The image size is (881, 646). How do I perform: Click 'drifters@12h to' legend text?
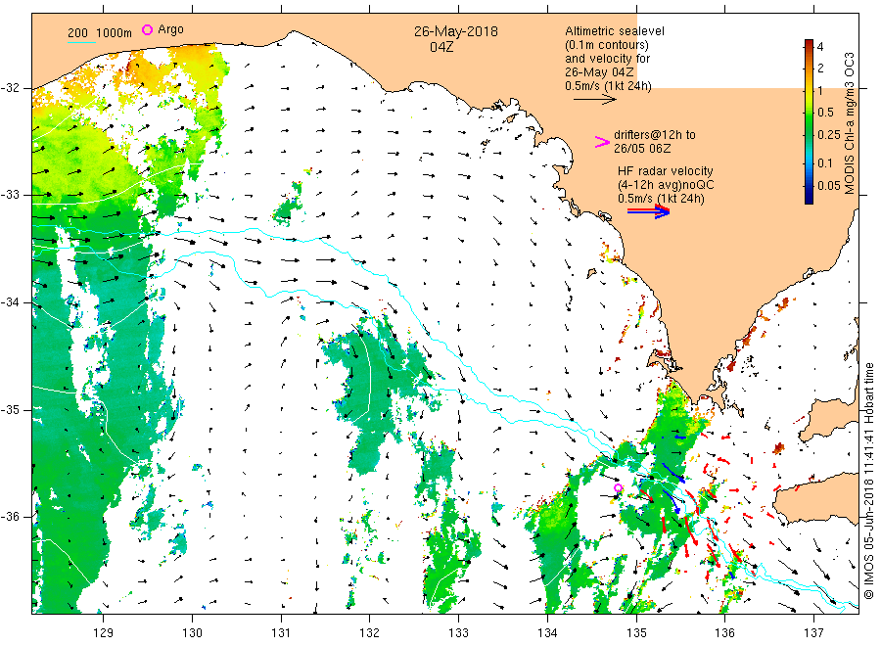click(x=655, y=135)
